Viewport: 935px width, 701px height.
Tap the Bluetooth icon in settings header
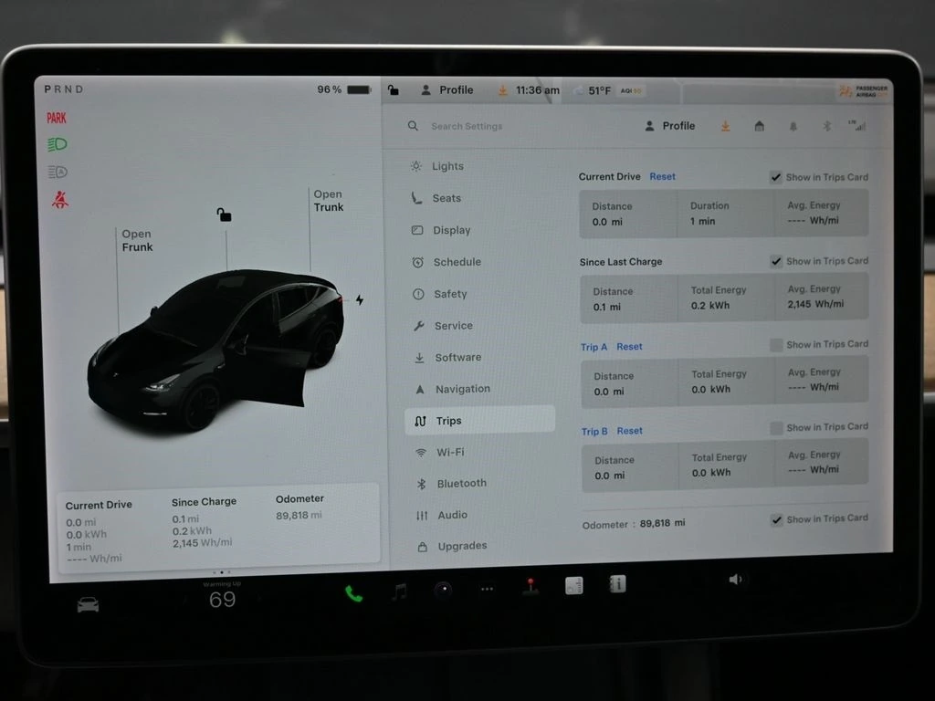click(826, 126)
